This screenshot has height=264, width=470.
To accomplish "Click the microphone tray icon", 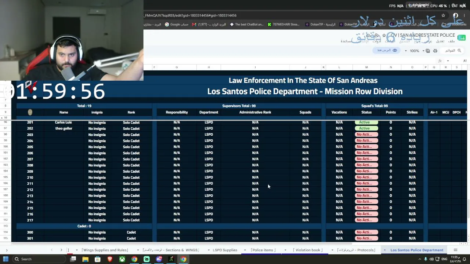I will (426, 259).
